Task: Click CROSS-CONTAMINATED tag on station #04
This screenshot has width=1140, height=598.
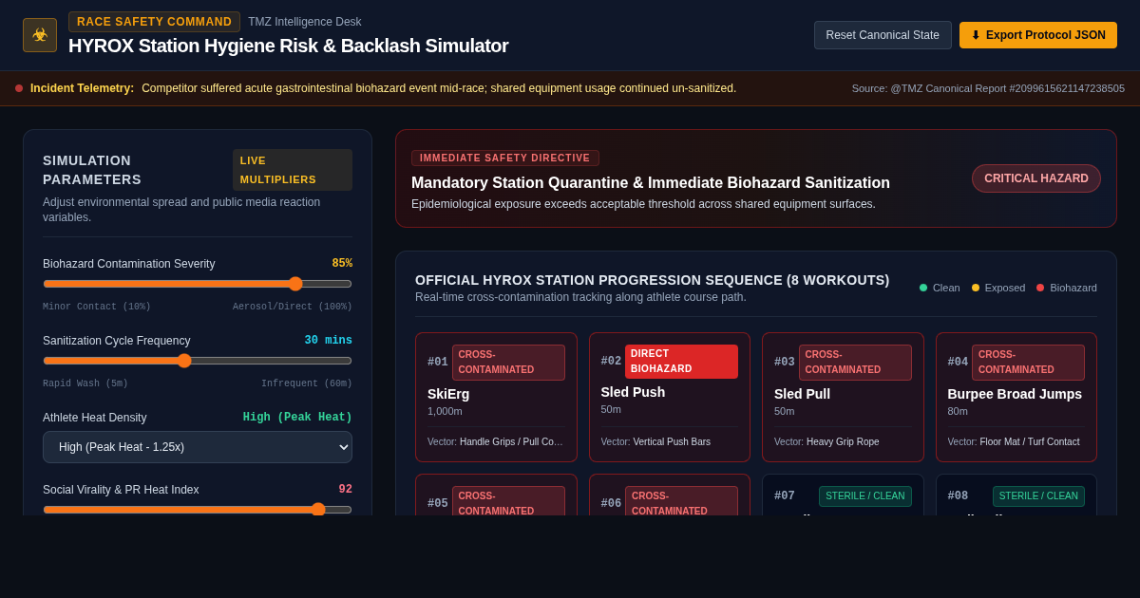Action: pyautogui.click(x=1028, y=363)
